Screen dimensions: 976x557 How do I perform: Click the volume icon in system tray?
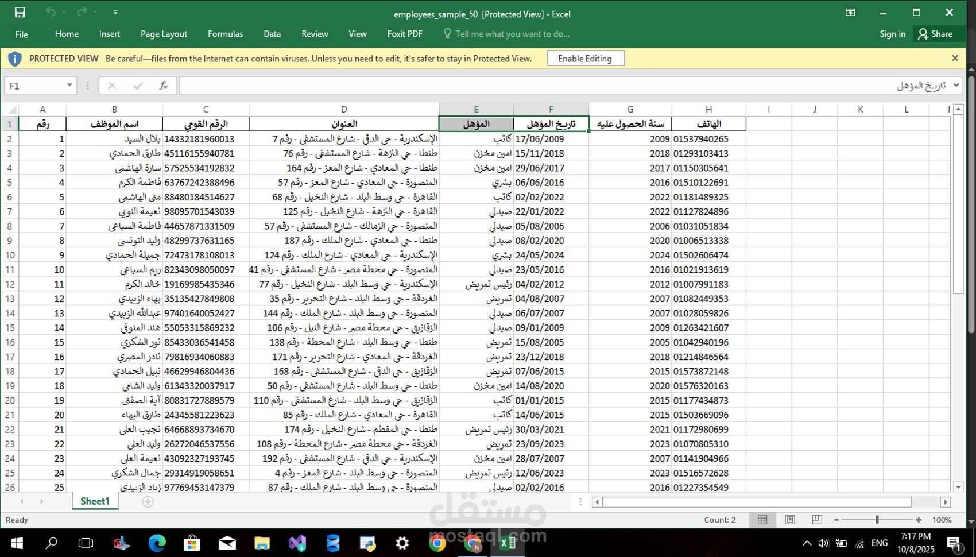click(x=824, y=543)
